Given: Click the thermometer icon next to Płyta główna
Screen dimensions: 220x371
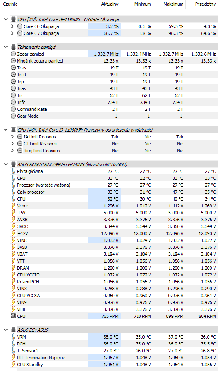Looking at the screenshot, I should [13, 171].
